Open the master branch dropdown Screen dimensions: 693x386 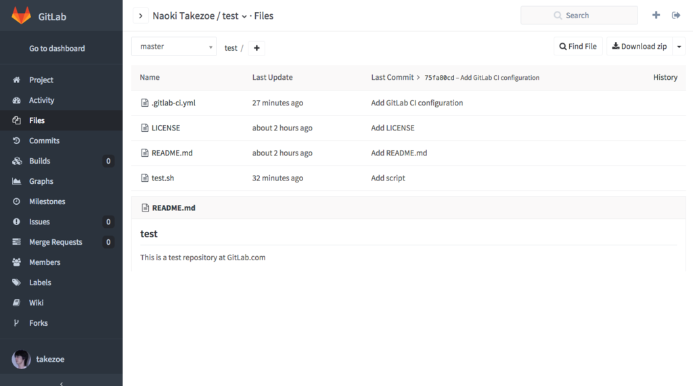click(x=174, y=47)
